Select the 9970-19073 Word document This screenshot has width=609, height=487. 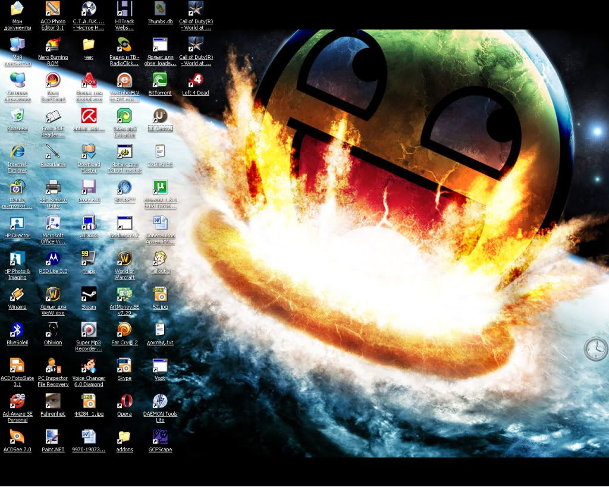[x=89, y=437]
